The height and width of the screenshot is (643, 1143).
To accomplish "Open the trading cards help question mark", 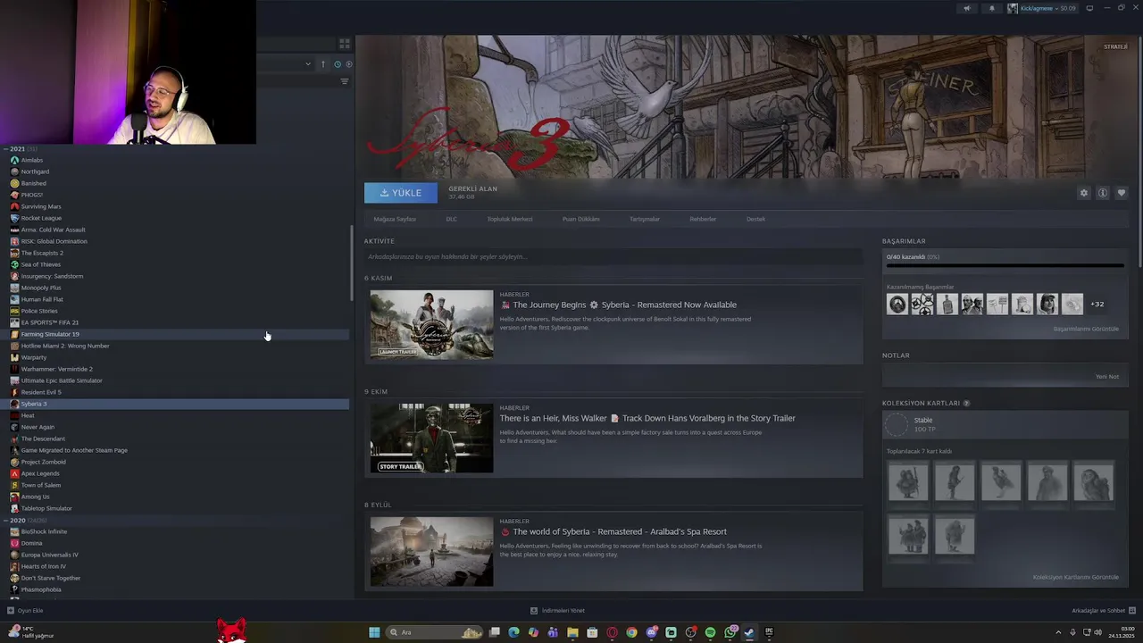I will (966, 404).
